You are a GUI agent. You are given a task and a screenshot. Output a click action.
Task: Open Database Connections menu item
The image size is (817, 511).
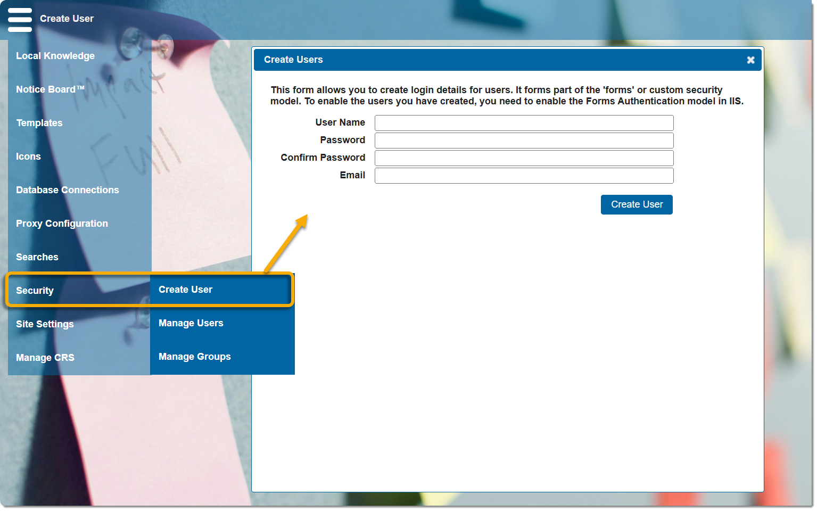(68, 190)
